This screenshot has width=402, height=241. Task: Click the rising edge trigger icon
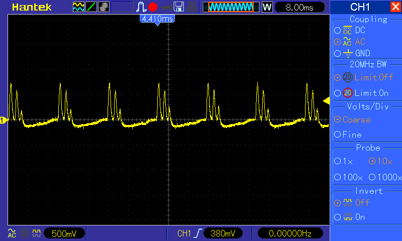pyautogui.click(x=197, y=233)
